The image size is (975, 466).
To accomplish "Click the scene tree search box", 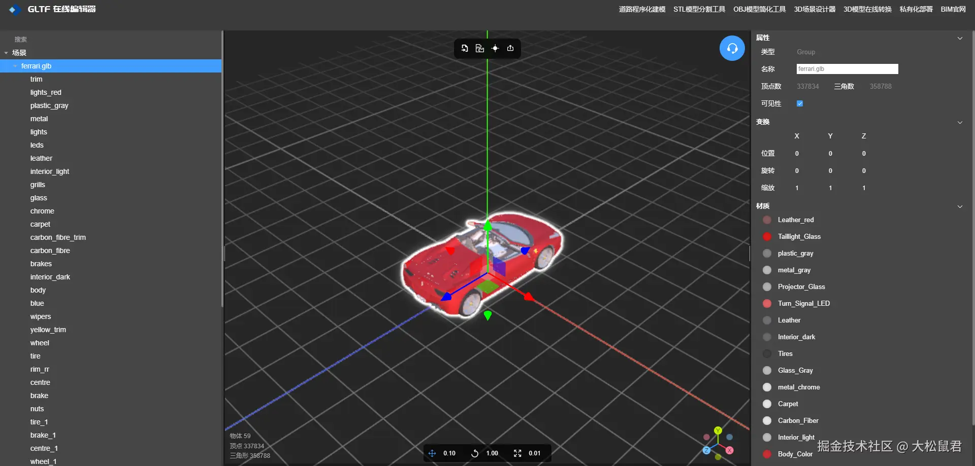I will (111, 40).
